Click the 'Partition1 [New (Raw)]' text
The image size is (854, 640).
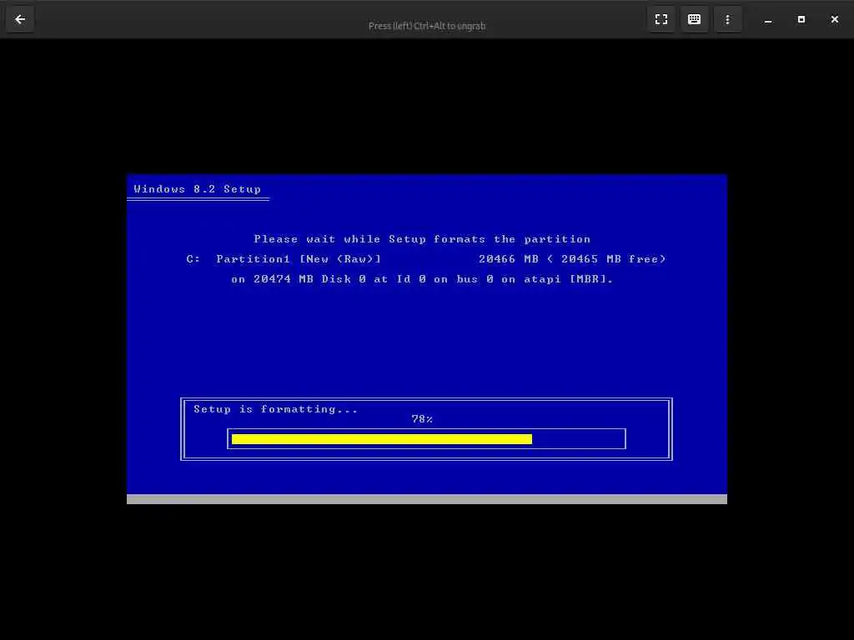(299, 259)
